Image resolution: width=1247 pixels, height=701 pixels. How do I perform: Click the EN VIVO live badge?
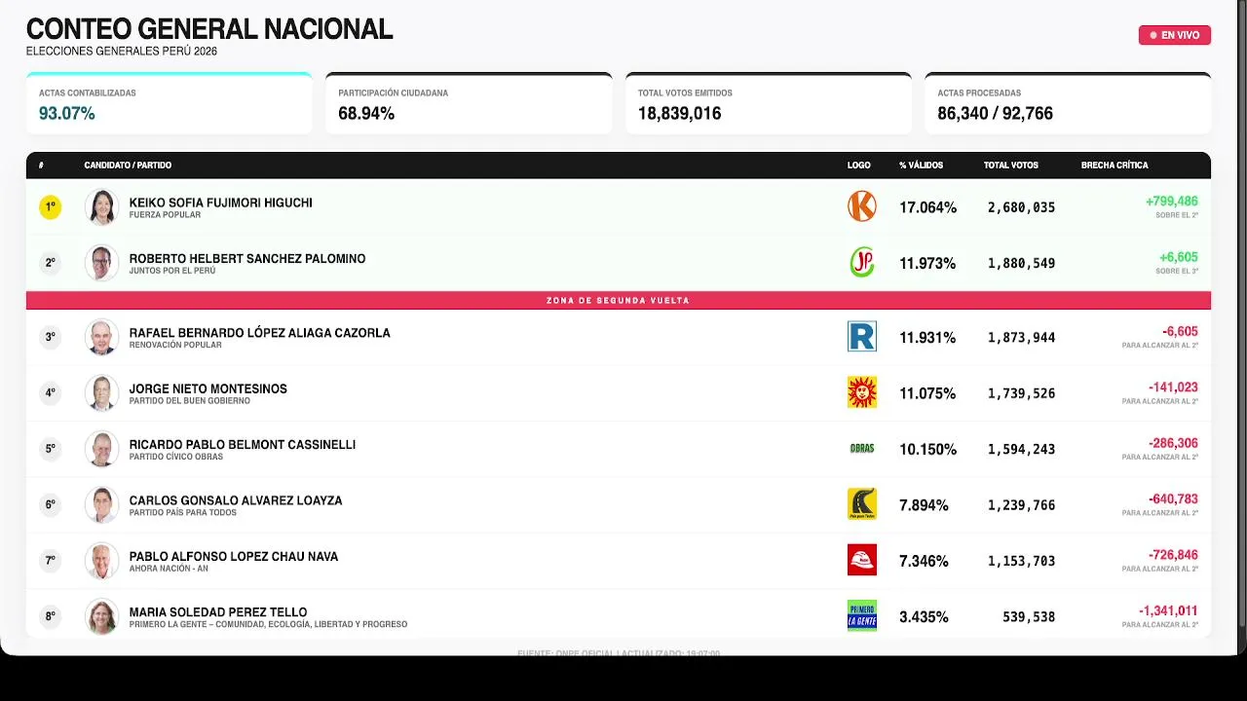pyautogui.click(x=1174, y=35)
